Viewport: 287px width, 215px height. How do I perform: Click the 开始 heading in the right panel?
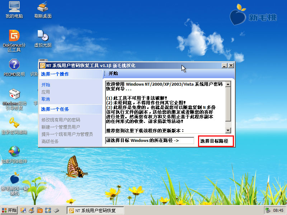pyautogui.click(x=113, y=73)
